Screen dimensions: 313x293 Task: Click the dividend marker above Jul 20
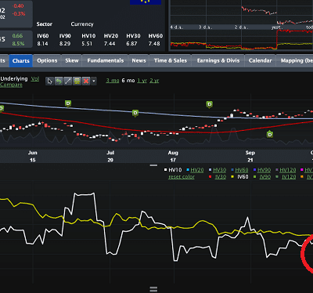[135, 114]
